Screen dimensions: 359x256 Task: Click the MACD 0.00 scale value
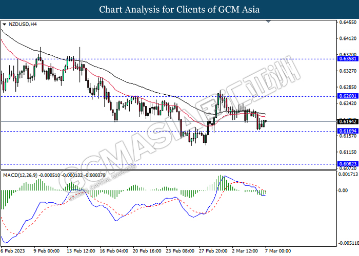[343, 190]
